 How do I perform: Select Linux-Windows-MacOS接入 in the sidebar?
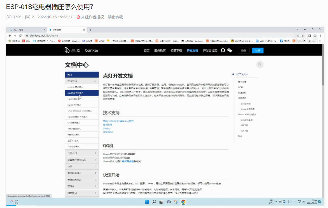[x=82, y=111]
